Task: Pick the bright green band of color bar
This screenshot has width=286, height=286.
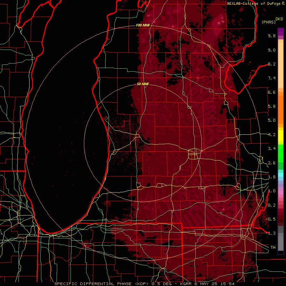Action: click(281, 153)
